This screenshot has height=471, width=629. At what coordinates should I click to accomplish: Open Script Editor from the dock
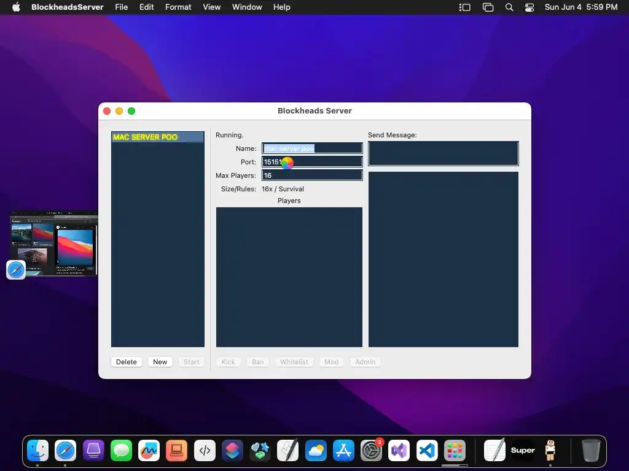[x=288, y=451]
